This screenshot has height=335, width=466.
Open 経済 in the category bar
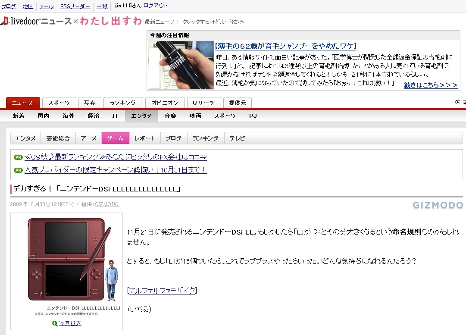click(93, 116)
